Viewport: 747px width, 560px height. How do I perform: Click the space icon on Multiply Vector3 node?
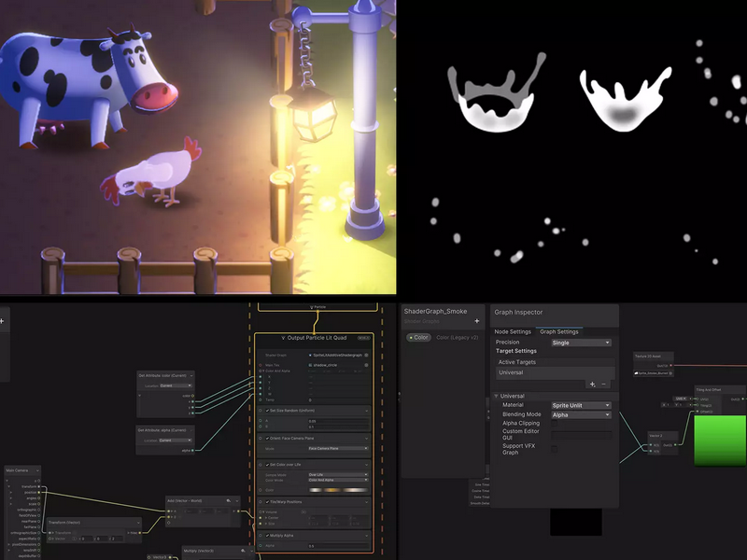click(244, 551)
